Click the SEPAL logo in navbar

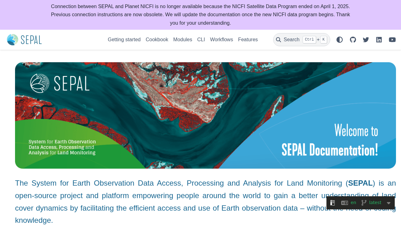(x=24, y=40)
